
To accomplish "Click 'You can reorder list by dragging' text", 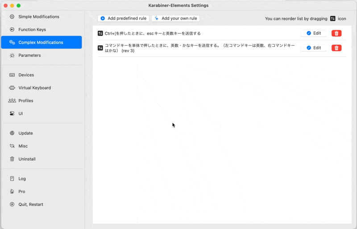I will pos(296,19).
